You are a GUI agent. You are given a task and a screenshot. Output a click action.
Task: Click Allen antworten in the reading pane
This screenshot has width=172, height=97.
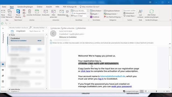68,28
